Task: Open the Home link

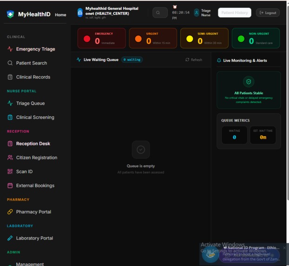Action: [x=60, y=15]
